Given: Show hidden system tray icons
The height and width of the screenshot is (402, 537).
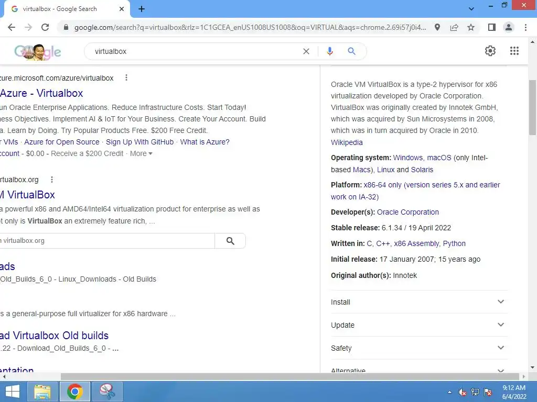Looking at the screenshot, I should click(x=449, y=392).
